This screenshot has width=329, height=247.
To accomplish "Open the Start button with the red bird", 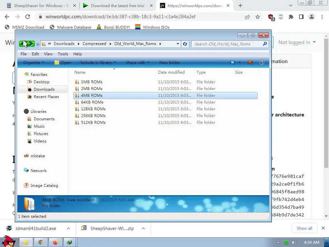I will point(9,242).
